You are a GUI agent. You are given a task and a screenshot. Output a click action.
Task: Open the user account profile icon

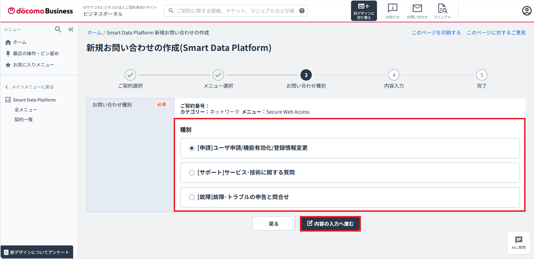pyautogui.click(x=527, y=11)
